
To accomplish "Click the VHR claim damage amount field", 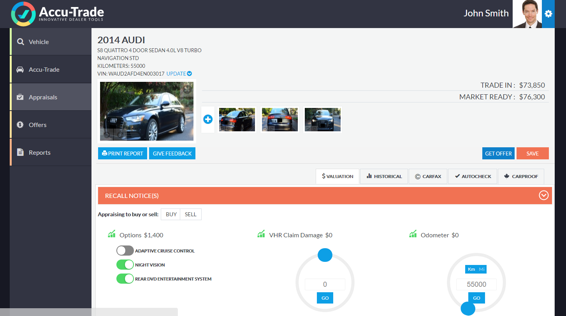I will pos(325,284).
